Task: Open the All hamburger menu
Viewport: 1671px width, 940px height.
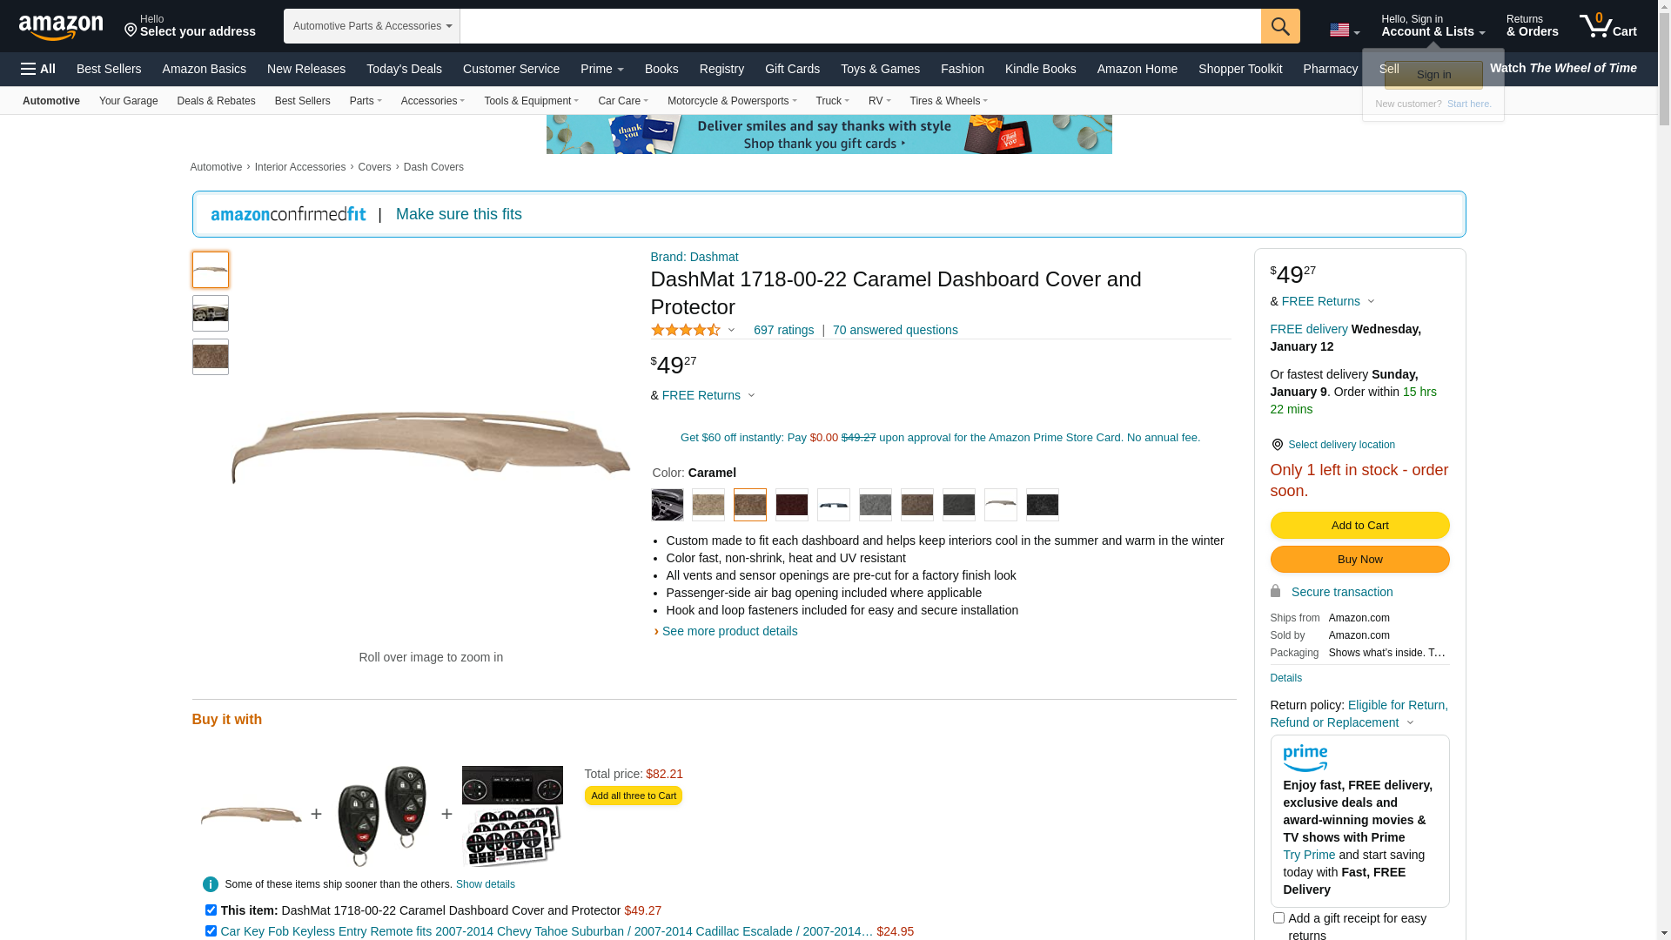Action: (x=38, y=69)
